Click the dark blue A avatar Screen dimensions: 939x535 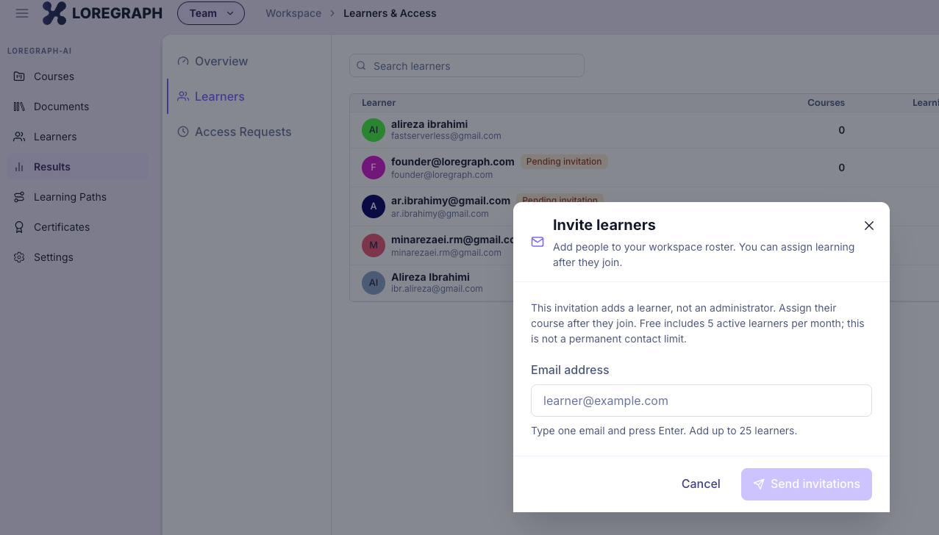[x=374, y=206]
